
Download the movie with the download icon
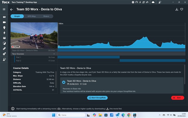(x=177, y=9)
